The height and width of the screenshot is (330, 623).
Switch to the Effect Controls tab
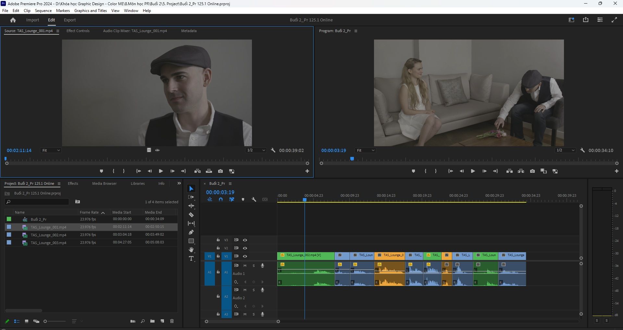[78, 31]
